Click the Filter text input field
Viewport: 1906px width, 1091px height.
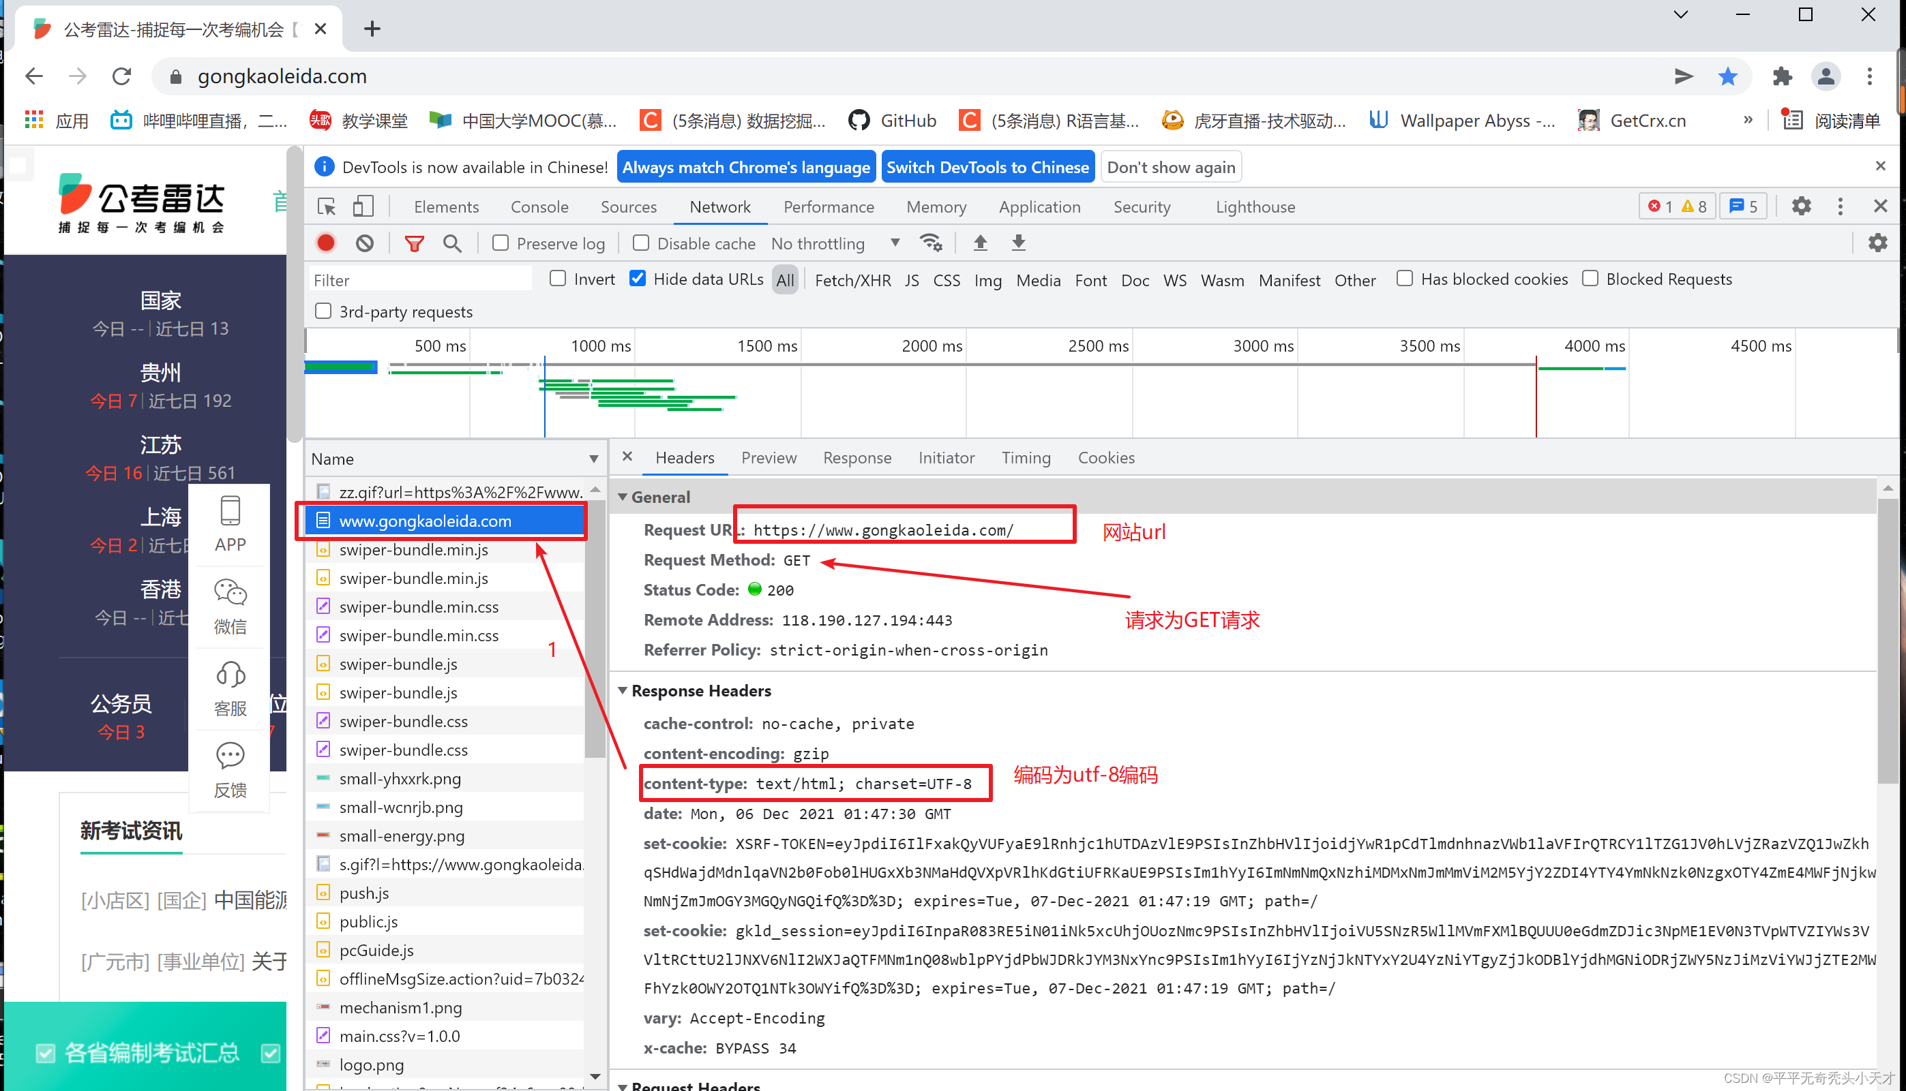(x=420, y=279)
